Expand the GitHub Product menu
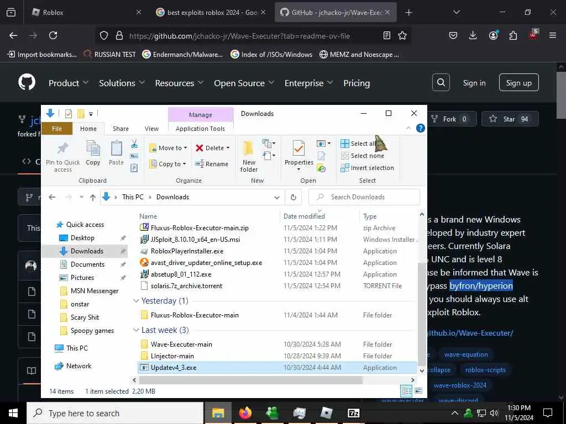Screen dimensions: 566x424 pyautogui.click(x=69, y=83)
